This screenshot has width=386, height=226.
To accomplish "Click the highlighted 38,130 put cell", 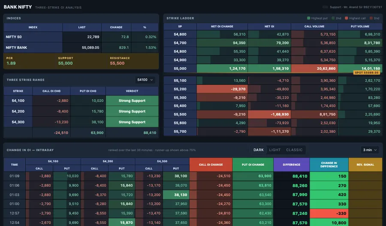I will 176,195.
